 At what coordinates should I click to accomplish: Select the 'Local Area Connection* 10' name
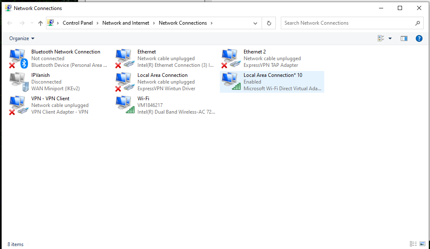(273, 75)
